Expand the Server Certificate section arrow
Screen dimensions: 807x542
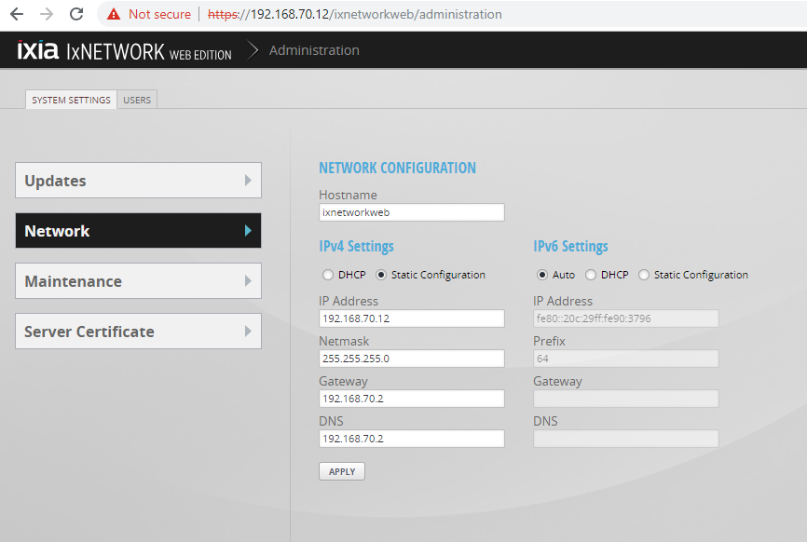(248, 332)
